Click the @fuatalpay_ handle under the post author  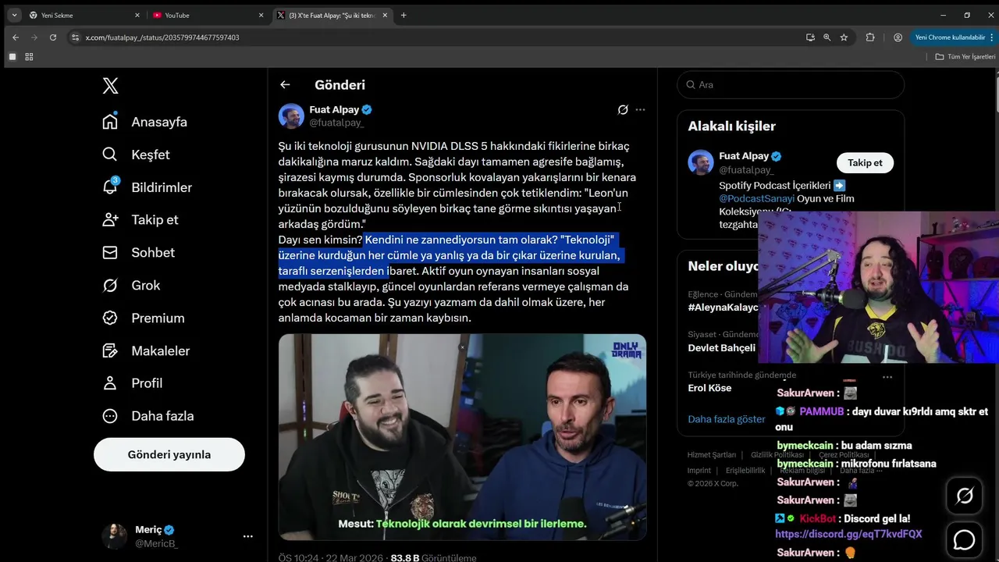336,123
